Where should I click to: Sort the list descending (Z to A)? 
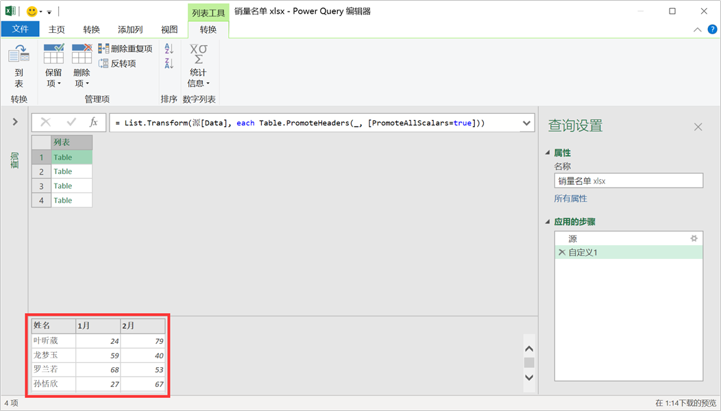[169, 64]
